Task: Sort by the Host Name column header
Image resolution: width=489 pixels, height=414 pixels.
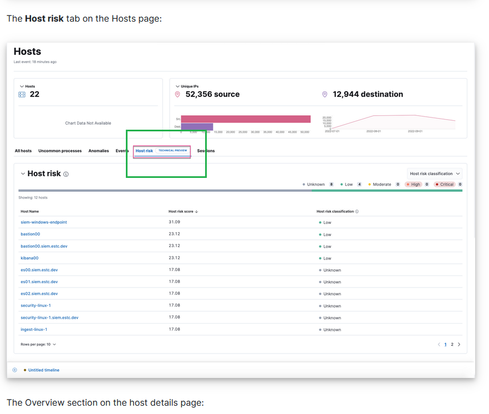Action: pos(29,211)
